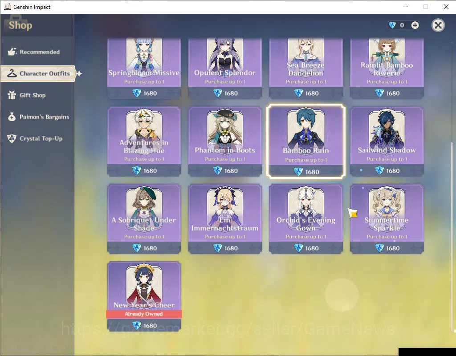Click the 1680 price on Bamboo Rain
Screen dimensions: 456x356
click(312, 172)
